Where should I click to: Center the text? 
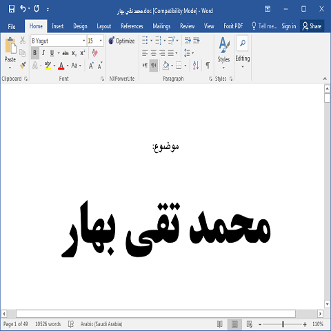(x=154, y=53)
